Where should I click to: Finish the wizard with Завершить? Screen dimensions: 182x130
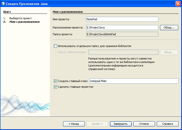(121, 124)
